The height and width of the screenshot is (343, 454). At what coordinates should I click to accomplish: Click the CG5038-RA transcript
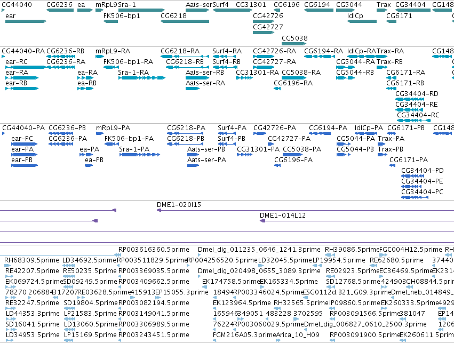(294, 78)
